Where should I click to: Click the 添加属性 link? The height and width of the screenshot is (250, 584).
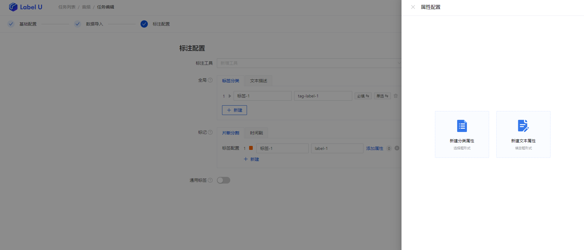pos(375,148)
